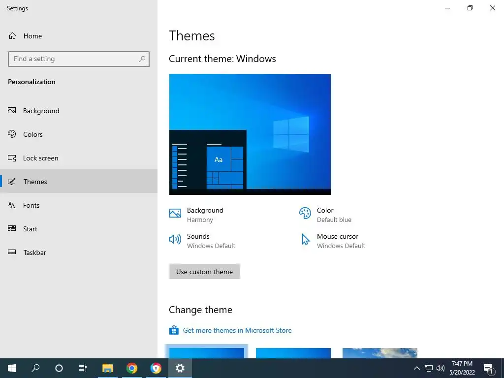Screen dimensions: 504x378
Task: Click the Settings gear on taskbar
Action: [x=180, y=368]
